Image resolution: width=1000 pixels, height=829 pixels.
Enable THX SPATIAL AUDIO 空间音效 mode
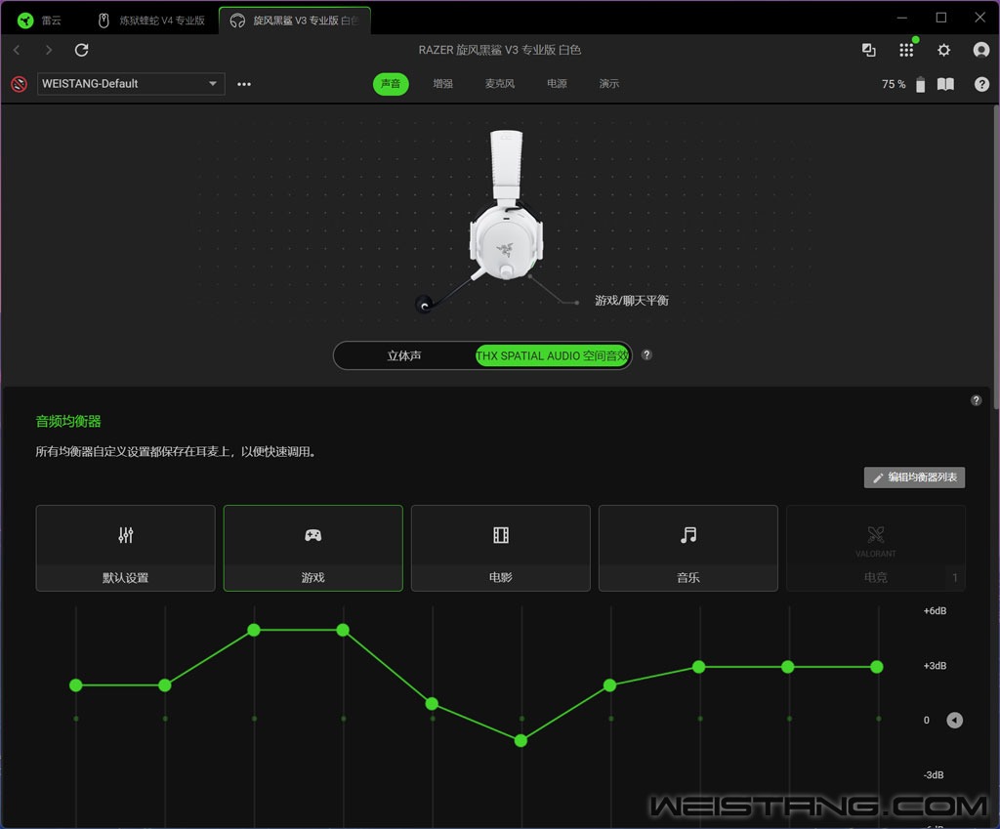point(553,355)
